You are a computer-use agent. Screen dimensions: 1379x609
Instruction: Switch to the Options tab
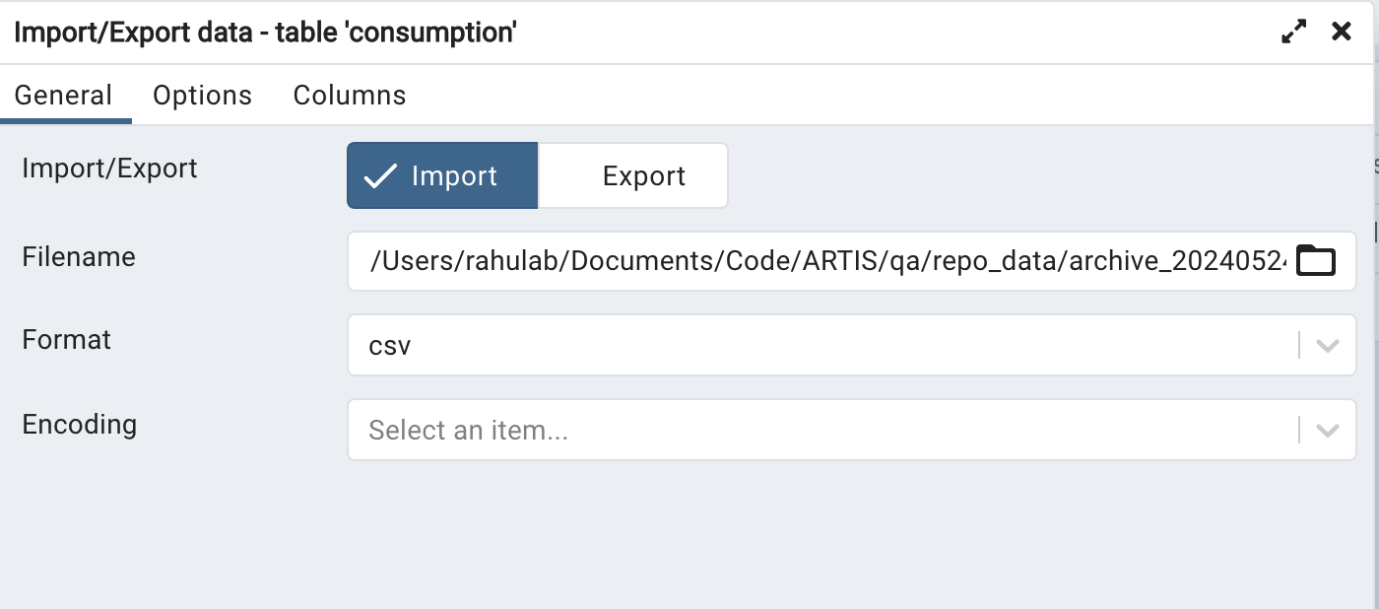click(202, 96)
